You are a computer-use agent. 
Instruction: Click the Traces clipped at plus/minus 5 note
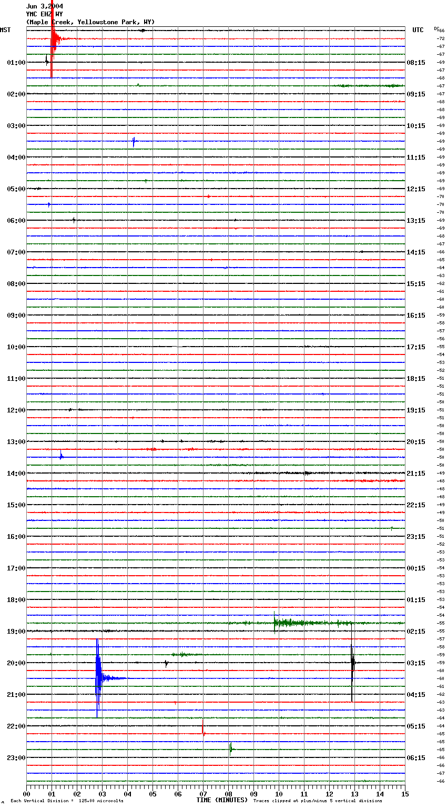click(318, 801)
